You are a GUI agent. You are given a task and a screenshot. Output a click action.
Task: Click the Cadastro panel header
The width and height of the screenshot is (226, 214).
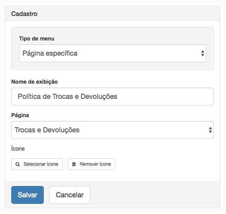coord(112,14)
